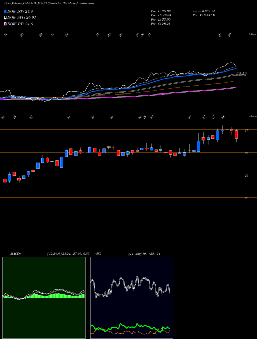Click the Lows marker label at right edge
This screenshot has width=257, height=339.
pos(252,117)
